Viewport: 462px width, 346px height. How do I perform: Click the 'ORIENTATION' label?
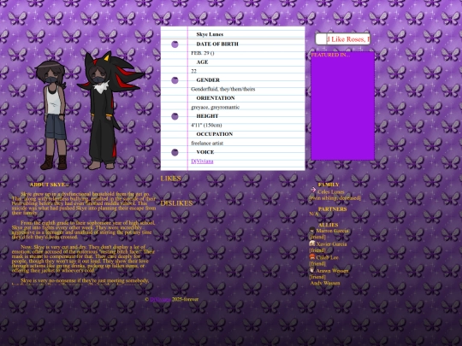click(216, 98)
